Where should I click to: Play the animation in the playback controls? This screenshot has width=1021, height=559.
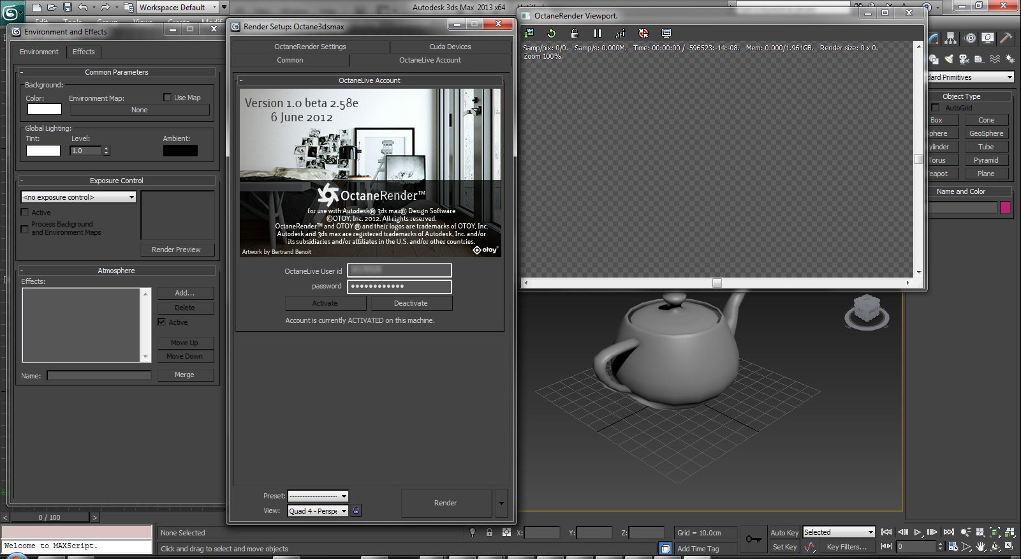918,532
